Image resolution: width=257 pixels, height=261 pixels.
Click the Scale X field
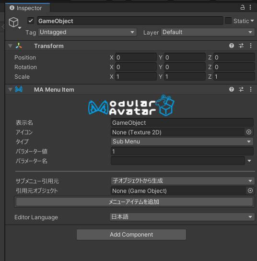[136, 77]
